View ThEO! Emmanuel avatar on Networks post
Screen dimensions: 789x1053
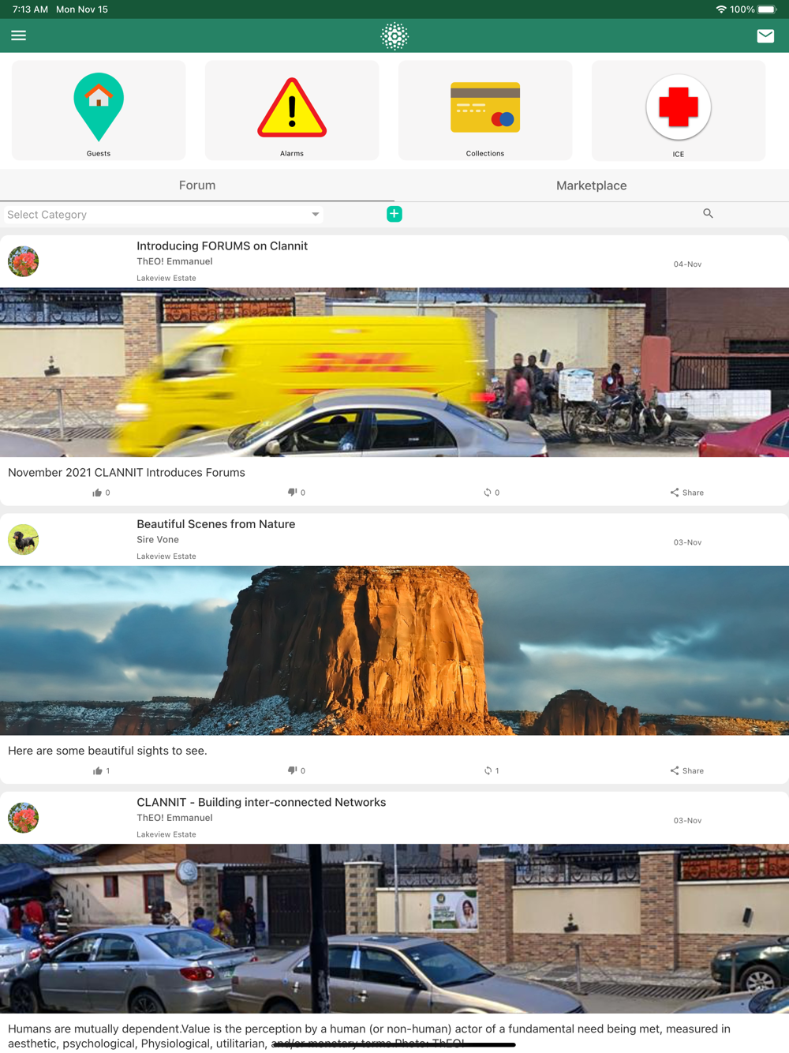(24, 818)
